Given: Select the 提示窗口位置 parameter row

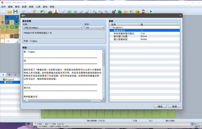Looking at the screenshot, I should coord(145,36).
